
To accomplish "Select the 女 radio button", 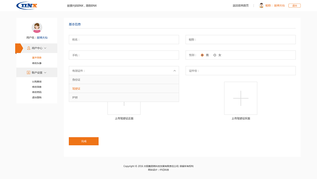I will [215, 55].
